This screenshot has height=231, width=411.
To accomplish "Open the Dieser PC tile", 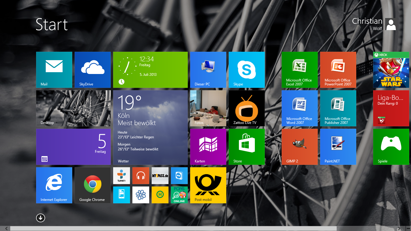I will coord(208,70).
